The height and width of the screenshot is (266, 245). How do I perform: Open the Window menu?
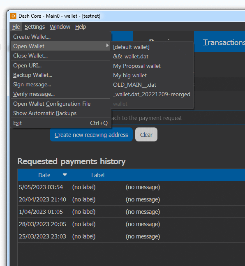click(x=60, y=27)
